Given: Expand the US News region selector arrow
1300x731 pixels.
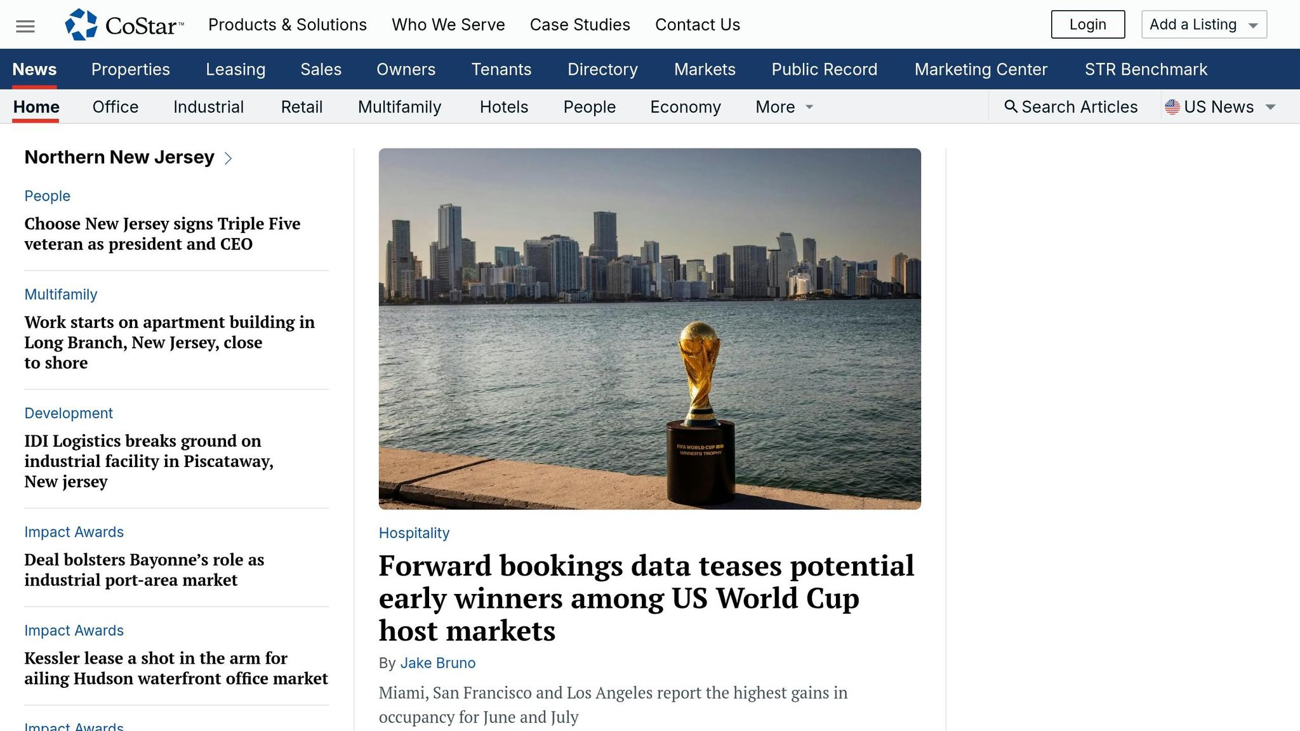Looking at the screenshot, I should (1270, 107).
